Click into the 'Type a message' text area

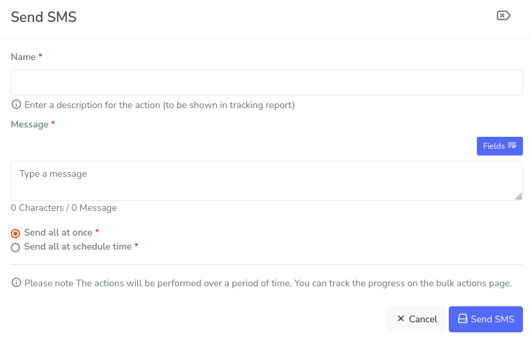(x=266, y=180)
